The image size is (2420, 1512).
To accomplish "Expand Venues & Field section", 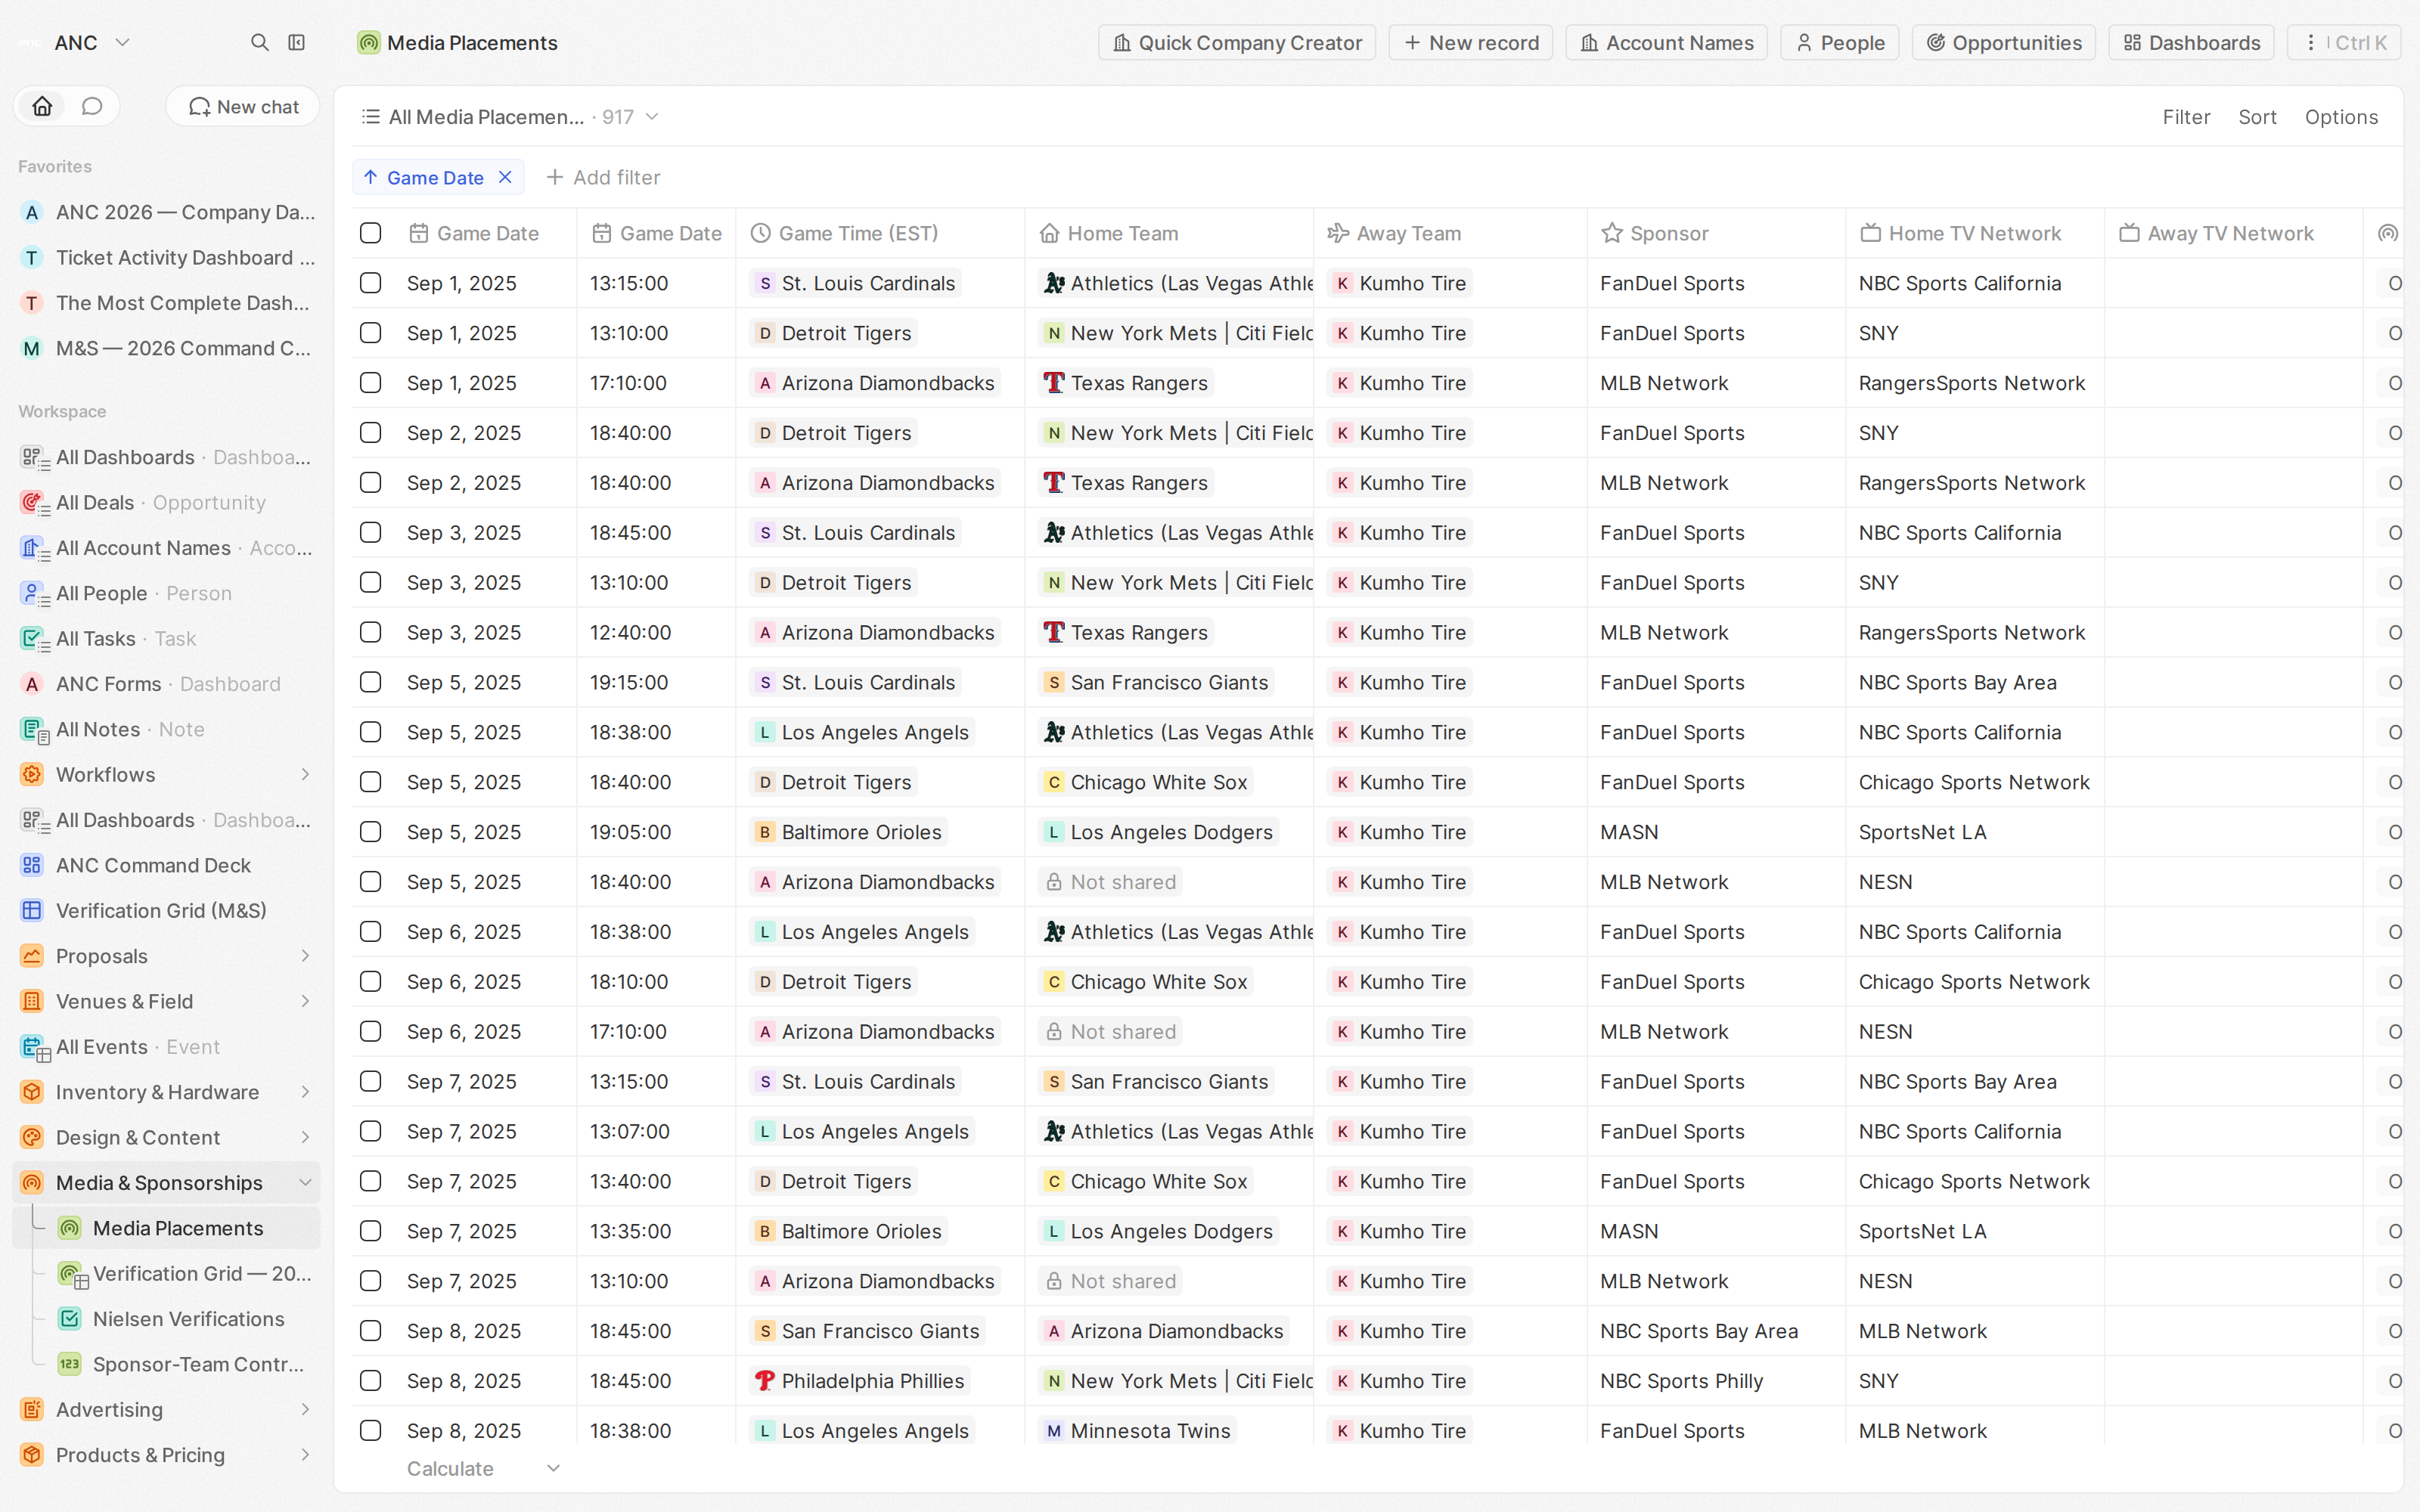I will click(305, 1001).
